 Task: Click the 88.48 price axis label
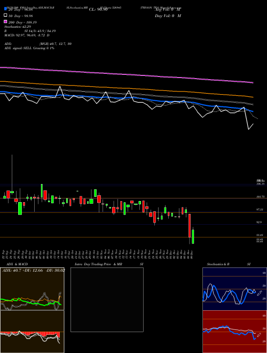(x=260, y=235)
